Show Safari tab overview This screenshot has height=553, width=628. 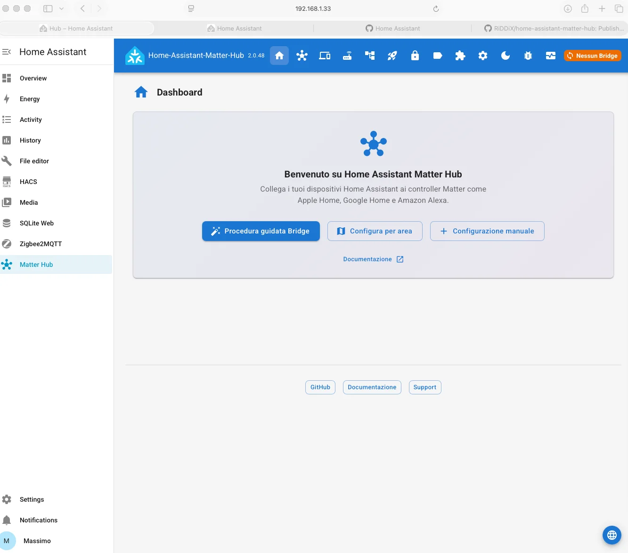pos(619,8)
